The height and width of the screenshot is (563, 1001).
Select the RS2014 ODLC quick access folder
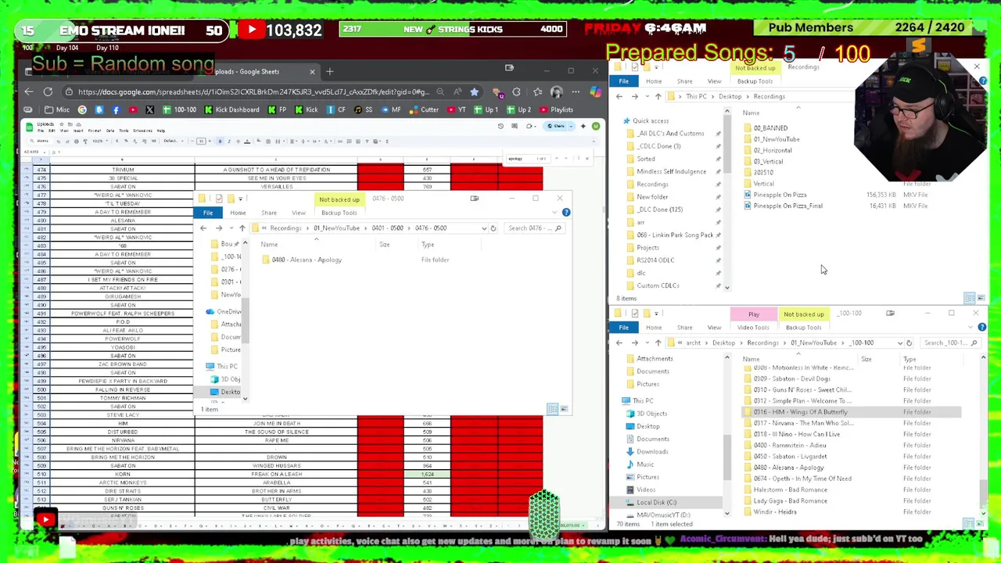pyautogui.click(x=655, y=260)
